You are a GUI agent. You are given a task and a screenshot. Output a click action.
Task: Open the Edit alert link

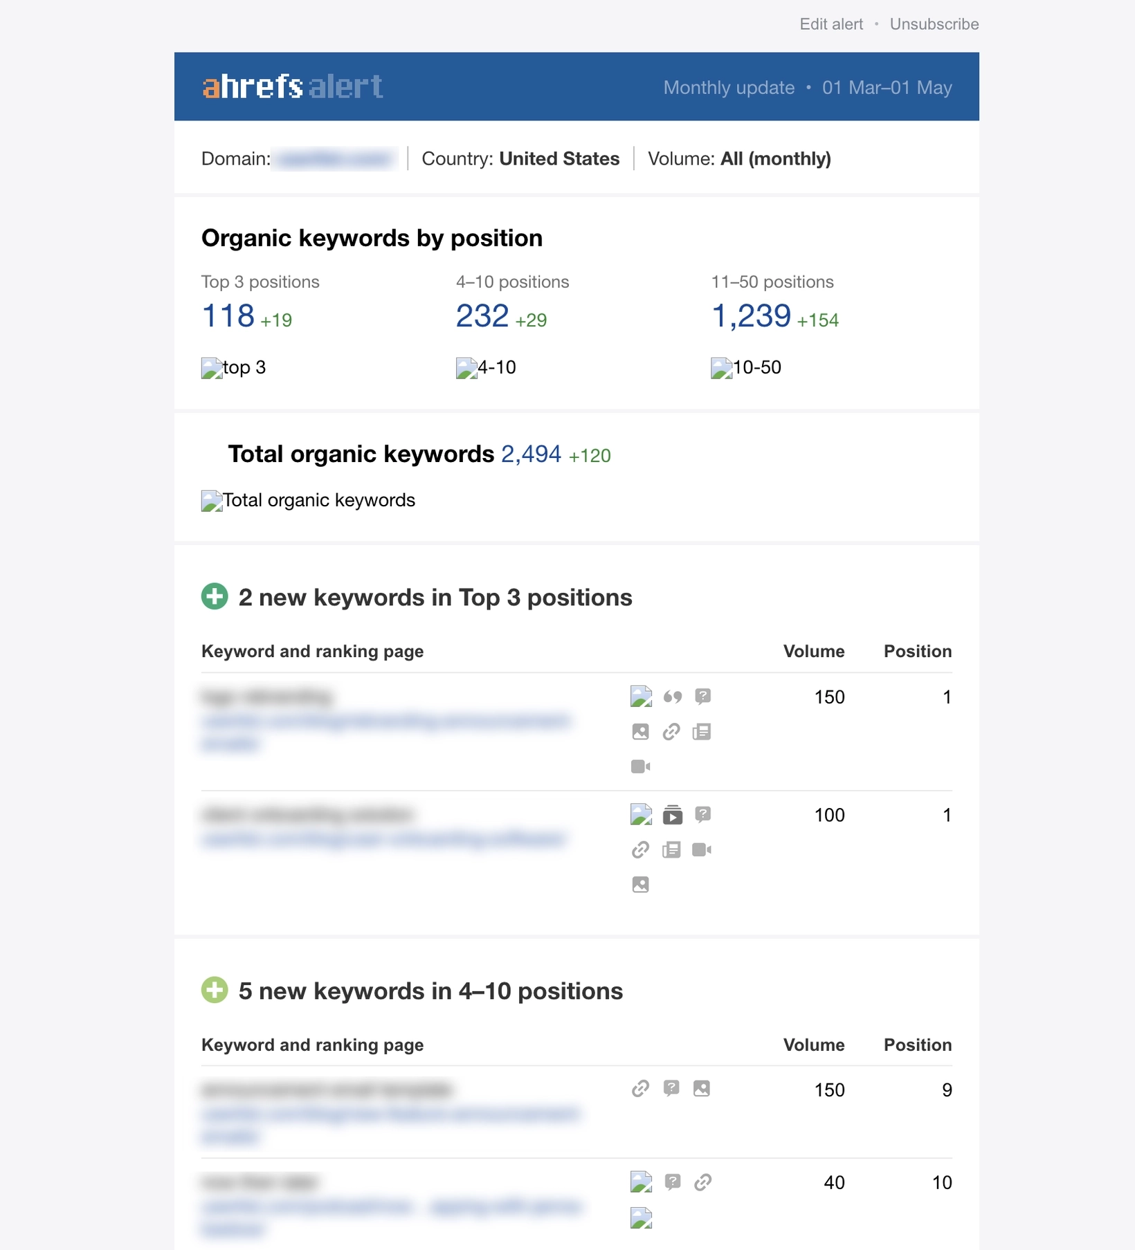[830, 24]
